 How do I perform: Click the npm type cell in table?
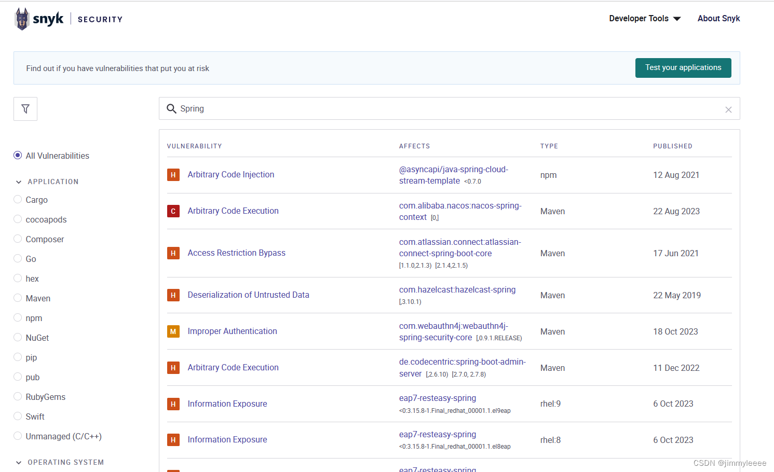click(x=548, y=175)
